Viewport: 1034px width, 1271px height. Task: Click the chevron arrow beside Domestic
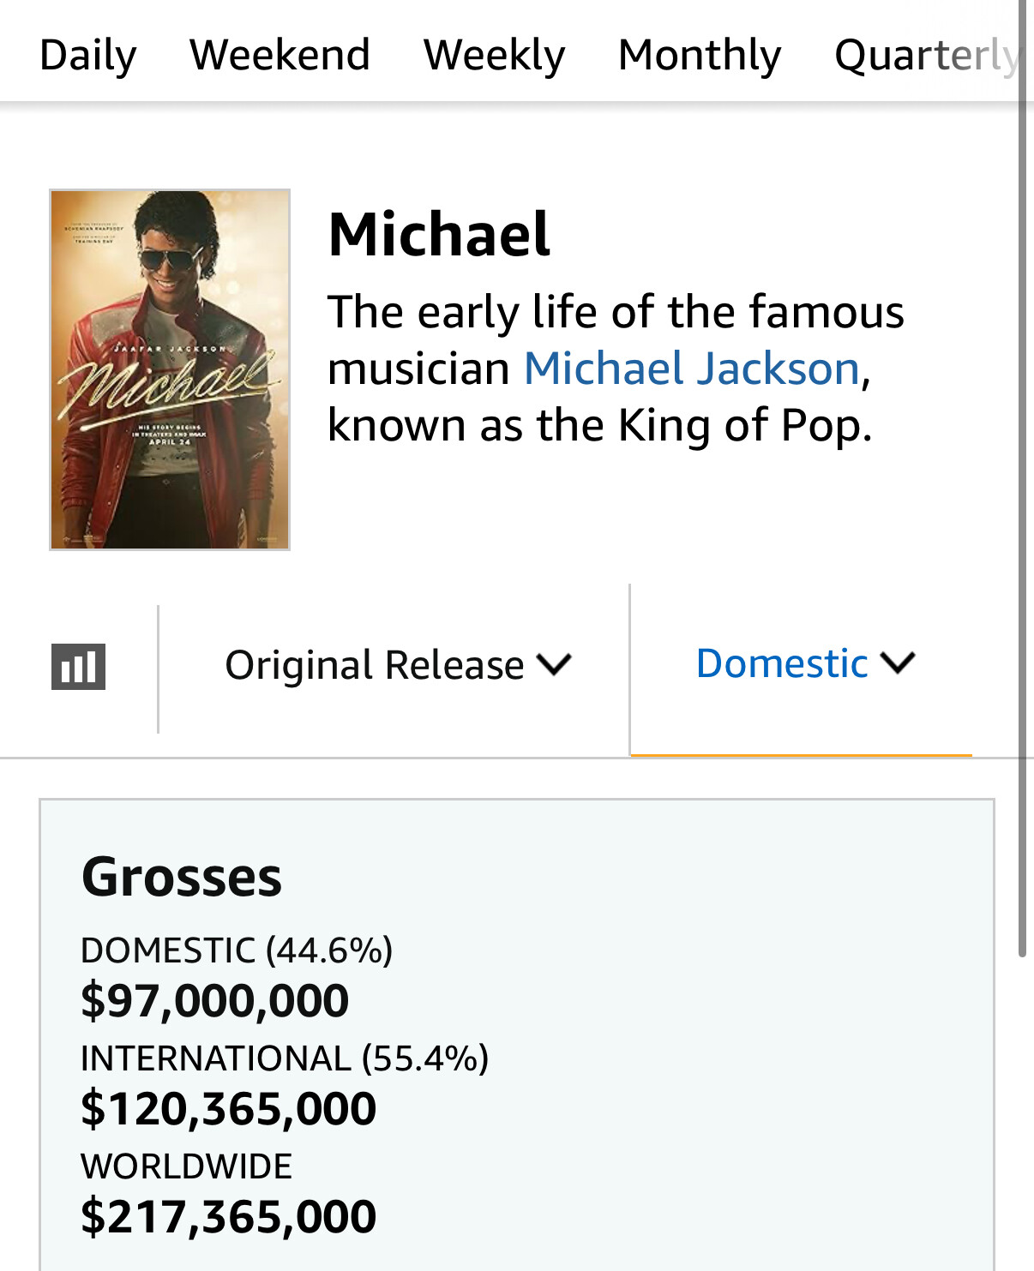click(x=898, y=662)
